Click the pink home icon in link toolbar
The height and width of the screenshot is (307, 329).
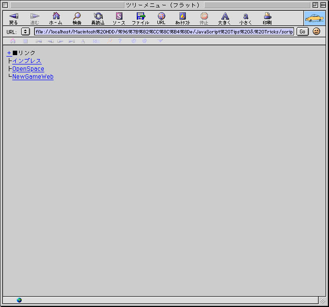[x=13, y=41]
